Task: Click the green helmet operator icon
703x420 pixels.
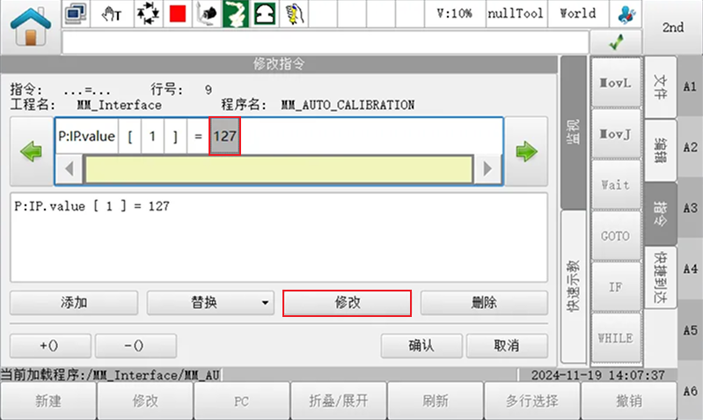Action: click(x=265, y=14)
